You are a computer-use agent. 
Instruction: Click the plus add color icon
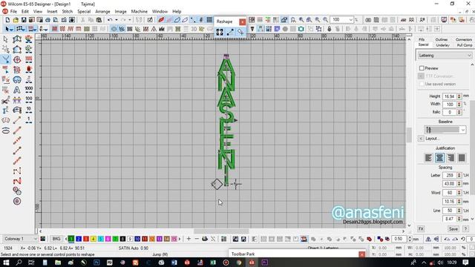pos(189,239)
